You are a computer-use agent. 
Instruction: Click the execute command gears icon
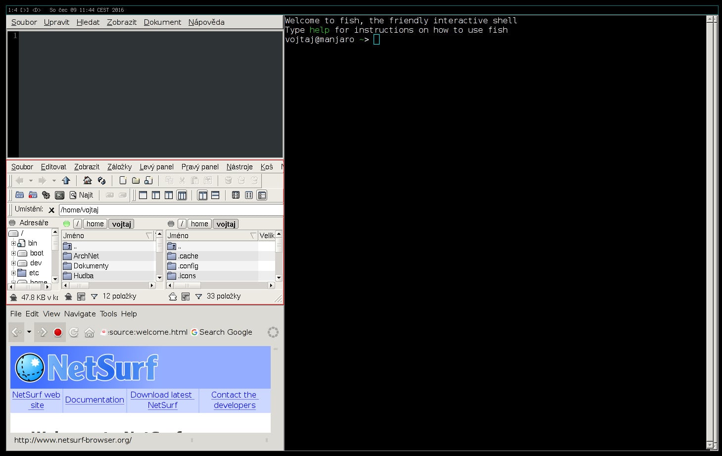point(46,195)
